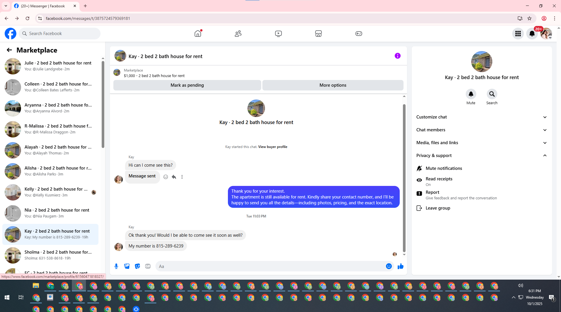Image resolution: width=561 pixels, height=312 pixels.
Task: Expand Chat members section
Action: coord(482,130)
